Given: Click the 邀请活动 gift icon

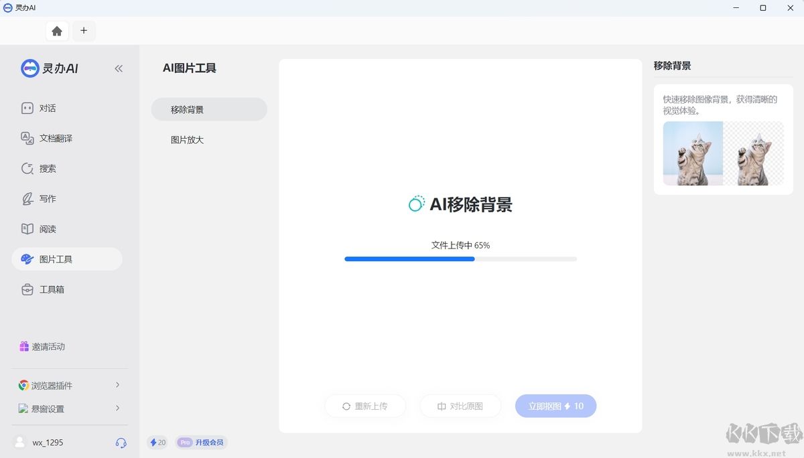Looking at the screenshot, I should 24,346.
